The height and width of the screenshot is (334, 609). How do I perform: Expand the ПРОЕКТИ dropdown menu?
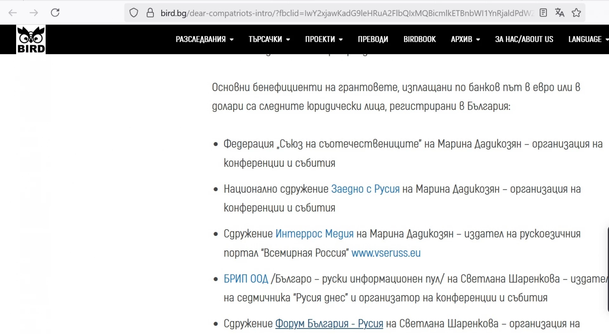324,39
